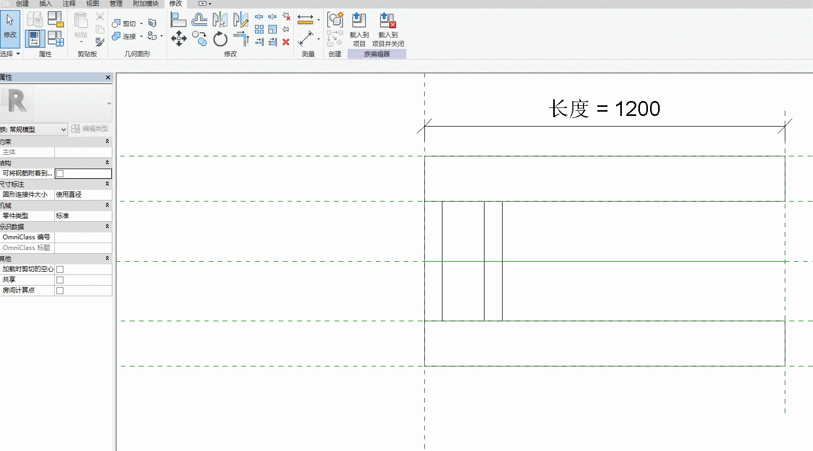This screenshot has height=451, width=813.
Task: Select Mirror - Pick Axis tool
Action: pos(220,20)
